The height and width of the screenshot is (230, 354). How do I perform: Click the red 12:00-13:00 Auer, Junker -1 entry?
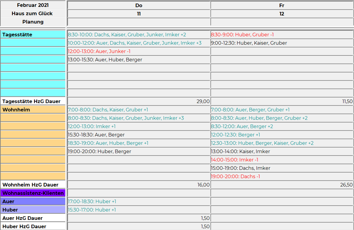click(x=99, y=51)
